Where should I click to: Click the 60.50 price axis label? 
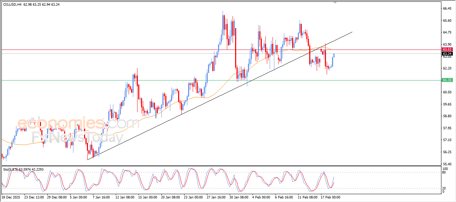pos(447,92)
